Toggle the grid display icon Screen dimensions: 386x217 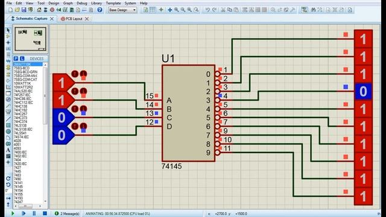[x=153, y=10]
